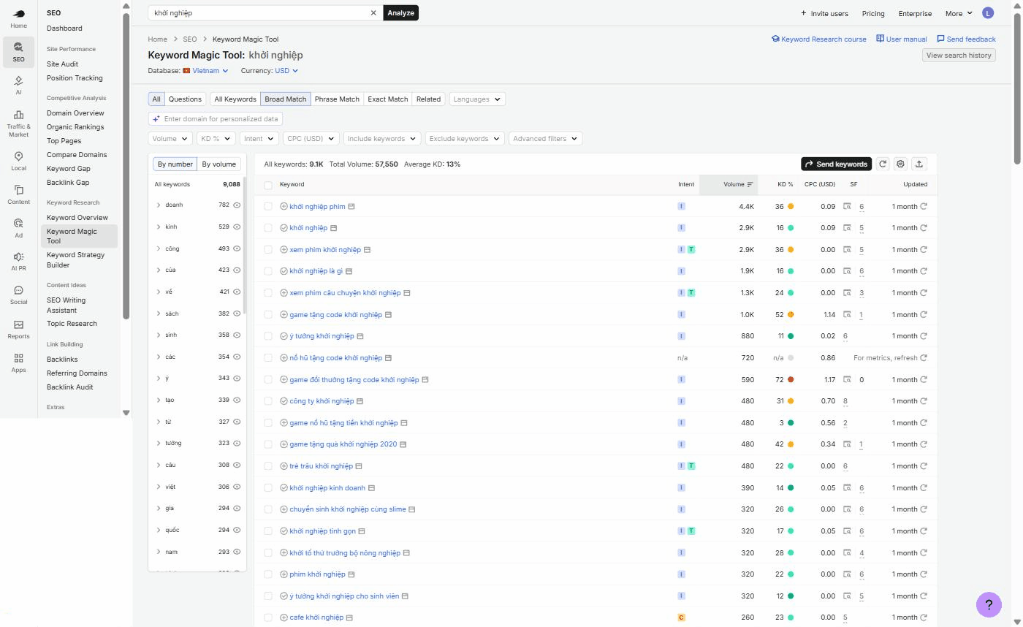1023x627 pixels.
Task: Select the Phrase Match tab
Action: 337,99
